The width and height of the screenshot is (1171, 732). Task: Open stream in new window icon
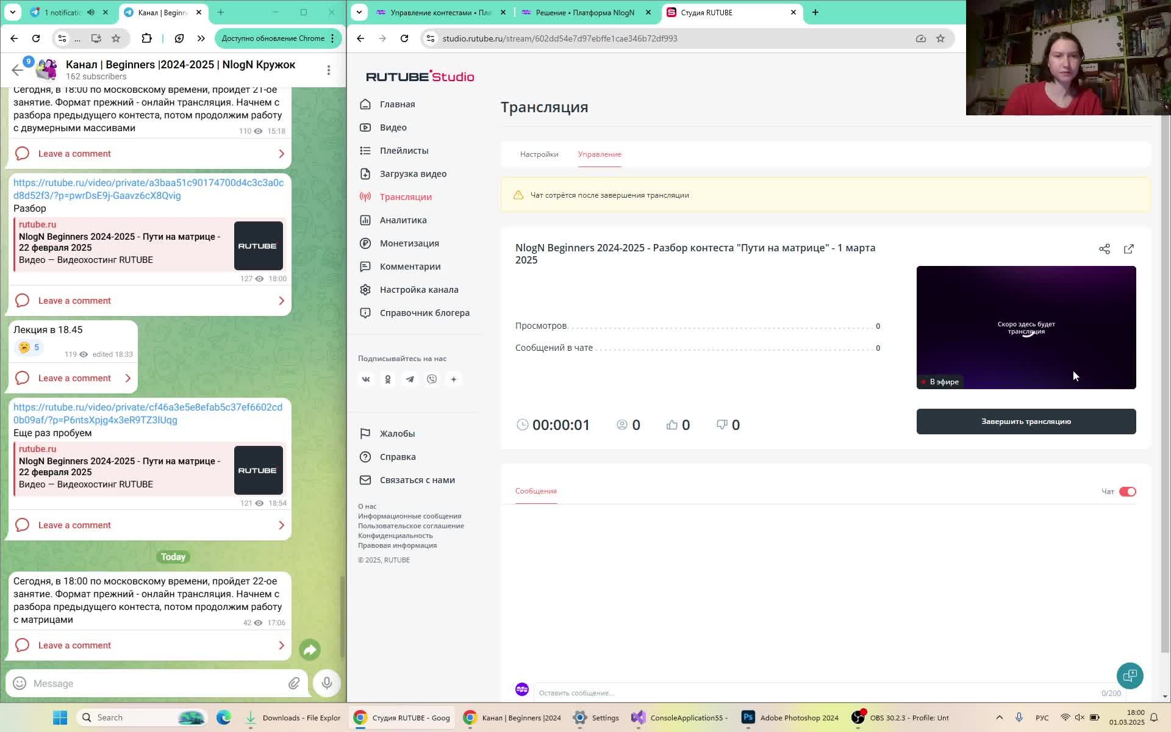coord(1128,249)
